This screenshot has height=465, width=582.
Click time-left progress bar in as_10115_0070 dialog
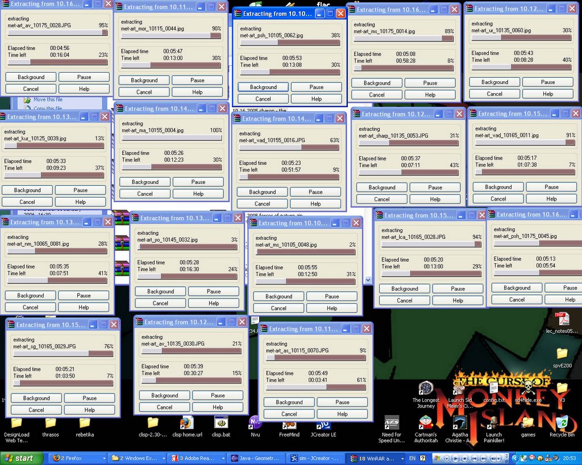(316, 387)
